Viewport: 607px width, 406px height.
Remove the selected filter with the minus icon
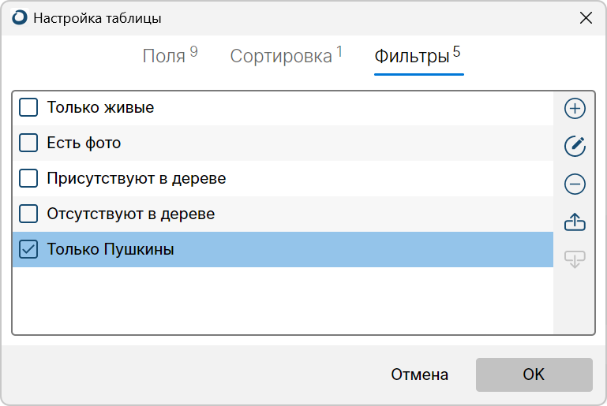575,184
